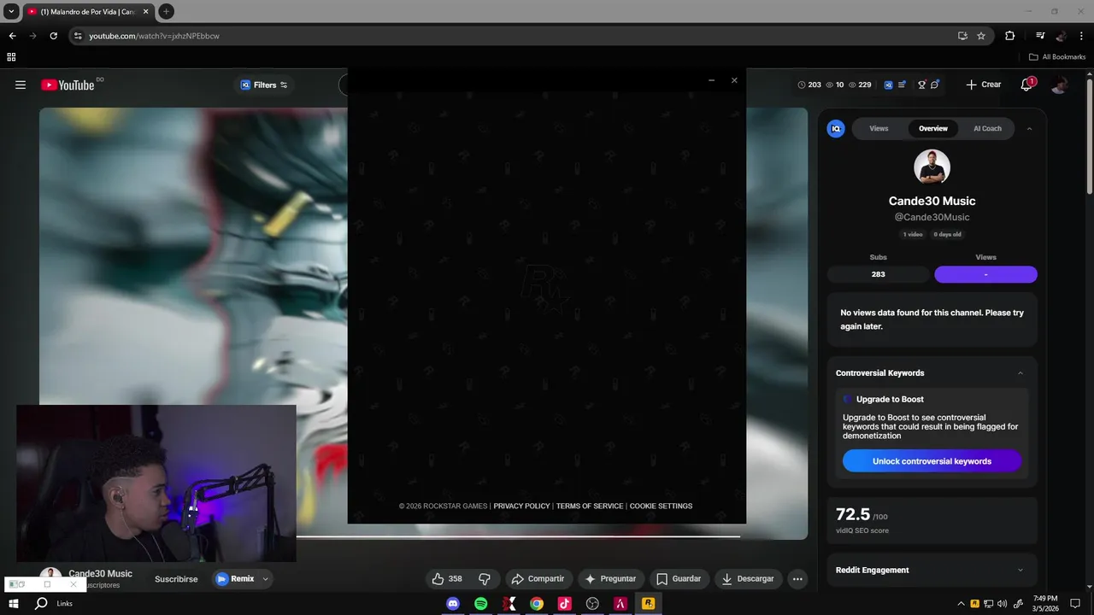Expand the Reddit Engagement section
Image resolution: width=1094 pixels, height=615 pixels.
pyautogui.click(x=1020, y=571)
